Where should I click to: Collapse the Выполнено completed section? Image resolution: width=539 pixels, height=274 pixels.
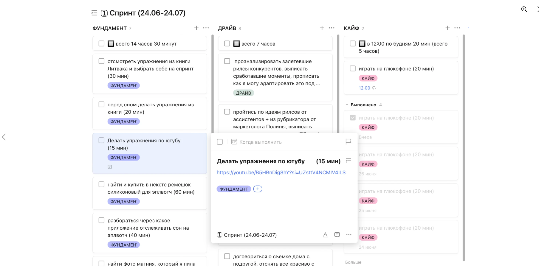click(x=347, y=105)
